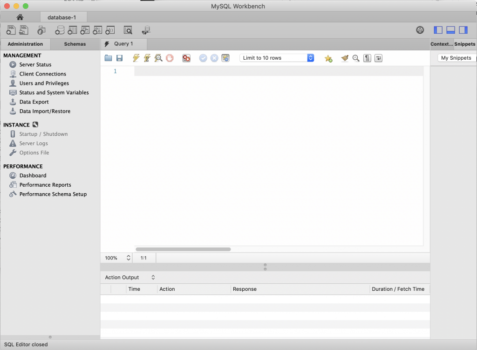This screenshot has width=477, height=350.
Task: Stop query execution hand icon
Action: pyautogui.click(x=170, y=58)
